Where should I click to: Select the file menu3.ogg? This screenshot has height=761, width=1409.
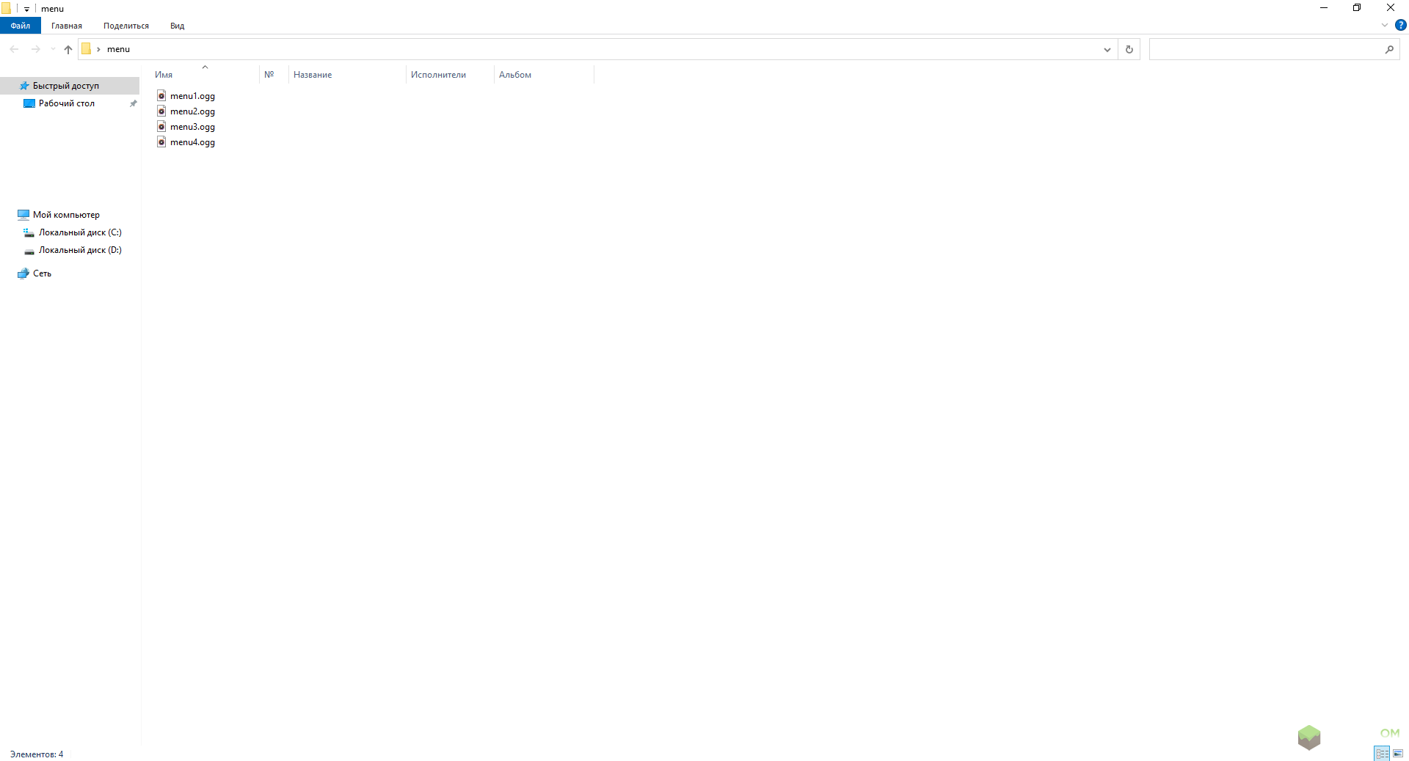coord(192,127)
